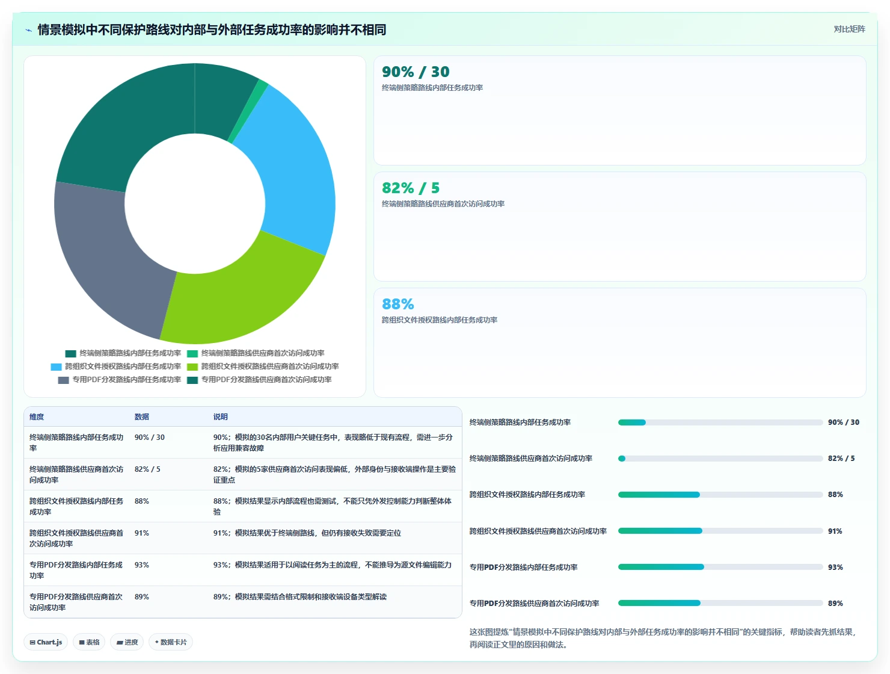Screen dimensions: 890x674
Task: Click progress bar for 专用PDF分发路线供应商首次访问成功率
Action: click(720, 603)
